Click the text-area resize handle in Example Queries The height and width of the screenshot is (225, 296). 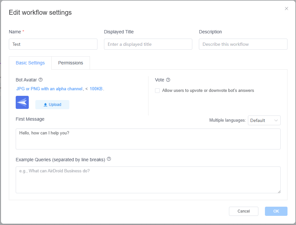pyautogui.click(x=279, y=192)
